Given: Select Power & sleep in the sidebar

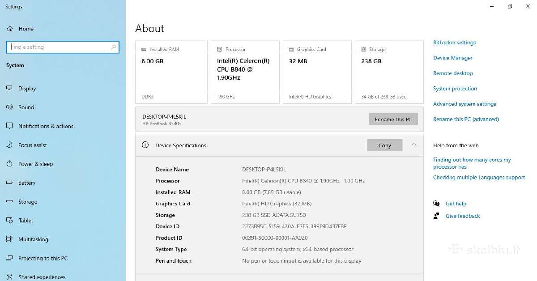Looking at the screenshot, I should pyautogui.click(x=35, y=164).
